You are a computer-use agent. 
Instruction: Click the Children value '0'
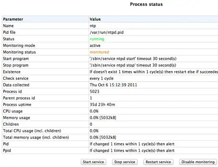(91, 124)
